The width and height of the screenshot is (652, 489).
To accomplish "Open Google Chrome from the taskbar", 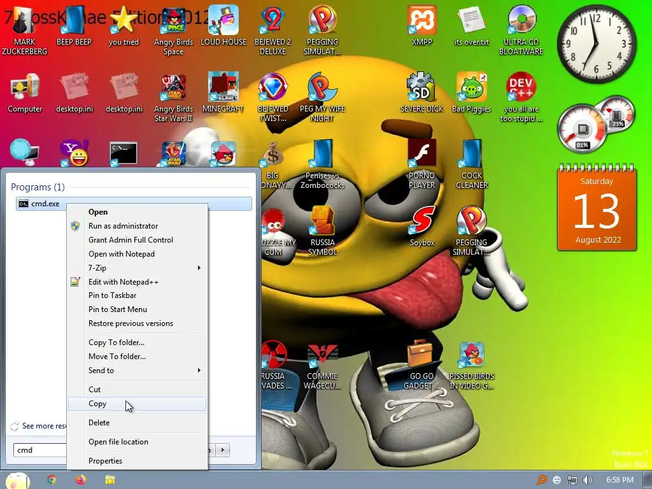I will tap(52, 479).
